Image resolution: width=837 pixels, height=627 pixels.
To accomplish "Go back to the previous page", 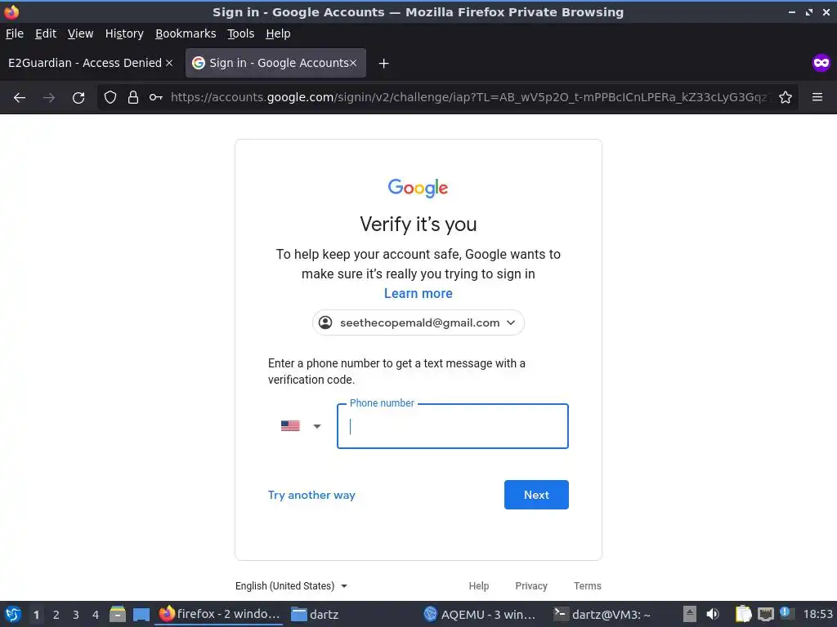I will click(x=20, y=98).
